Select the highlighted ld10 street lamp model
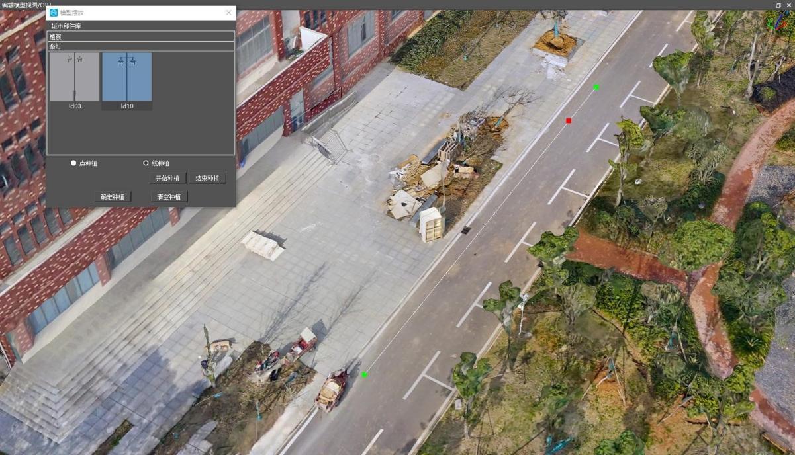The width and height of the screenshot is (795, 455). click(126, 81)
